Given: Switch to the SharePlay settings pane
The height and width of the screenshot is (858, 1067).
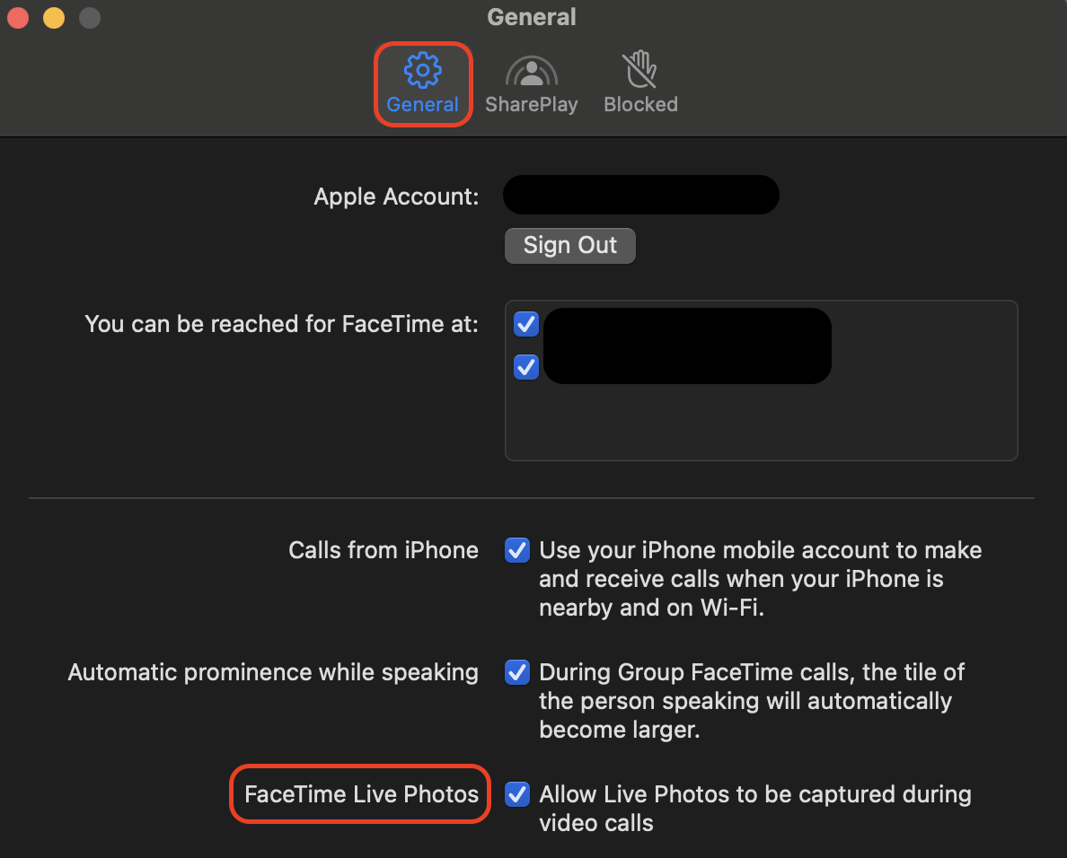Looking at the screenshot, I should coord(531,81).
